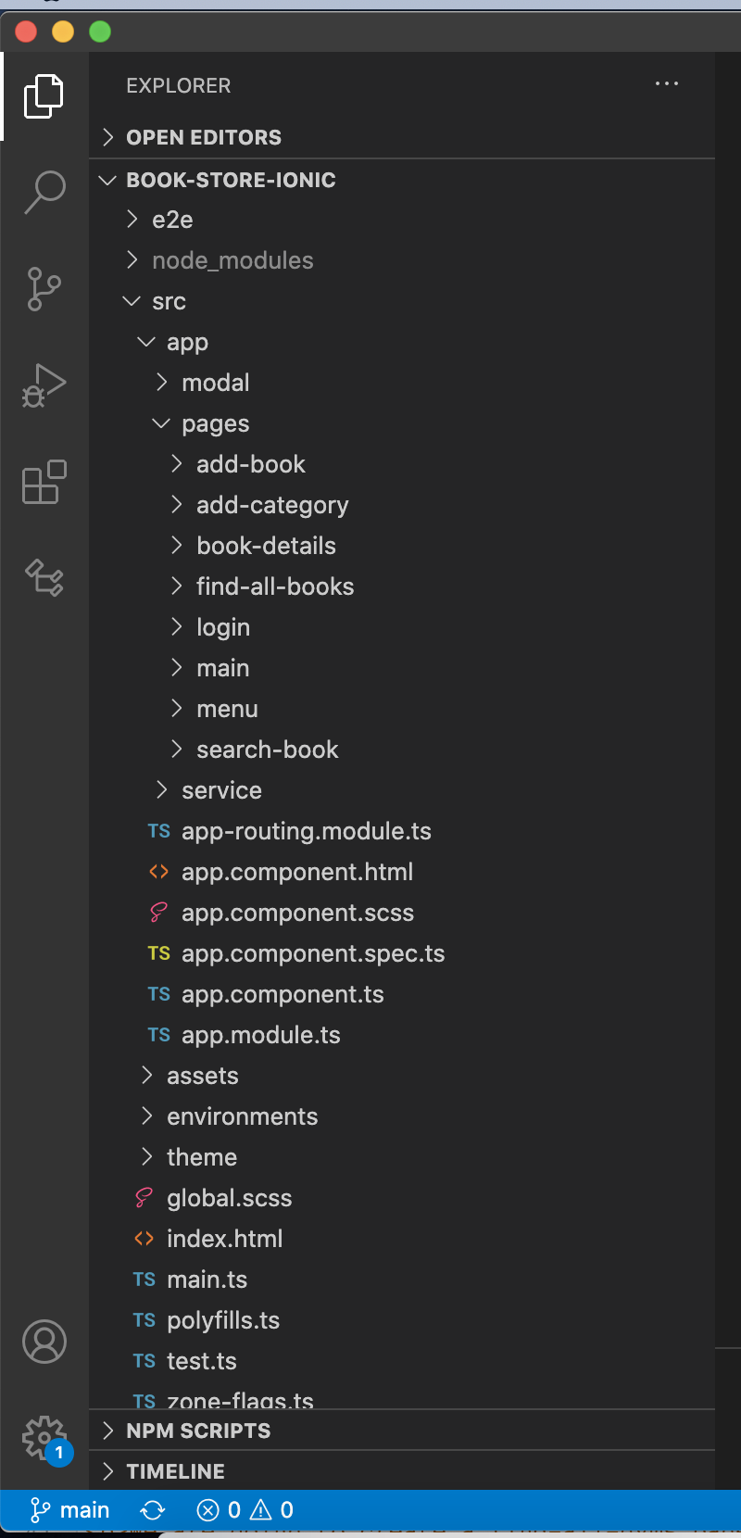
Task: Open Explorer's more actions ellipsis menu
Action: [667, 84]
